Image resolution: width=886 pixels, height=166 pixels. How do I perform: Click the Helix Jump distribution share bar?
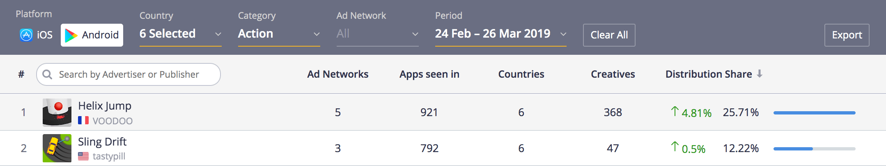click(815, 113)
